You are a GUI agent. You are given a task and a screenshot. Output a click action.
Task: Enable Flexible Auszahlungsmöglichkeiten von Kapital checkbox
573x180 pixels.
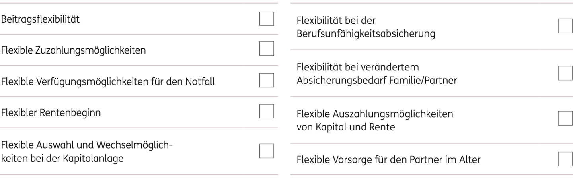click(566, 118)
